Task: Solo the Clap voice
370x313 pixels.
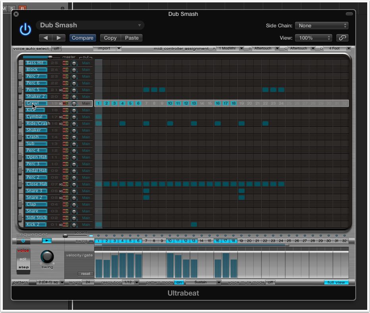Action: coord(67,204)
